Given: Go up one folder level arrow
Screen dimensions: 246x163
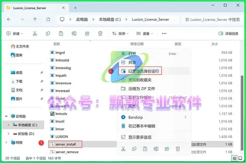Looking at the screenshot, I should [x=35, y=19].
